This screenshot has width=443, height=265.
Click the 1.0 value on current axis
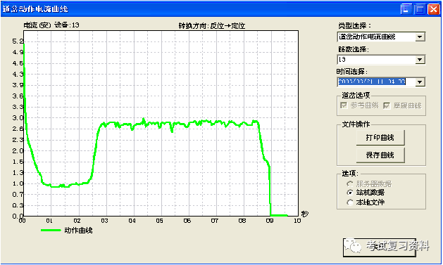[x=18, y=183]
